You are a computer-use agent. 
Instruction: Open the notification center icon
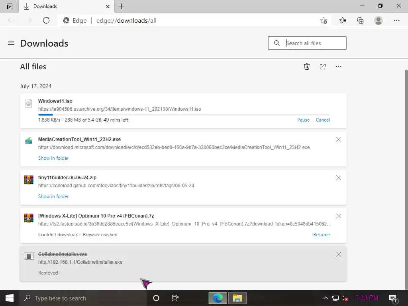tap(392, 298)
